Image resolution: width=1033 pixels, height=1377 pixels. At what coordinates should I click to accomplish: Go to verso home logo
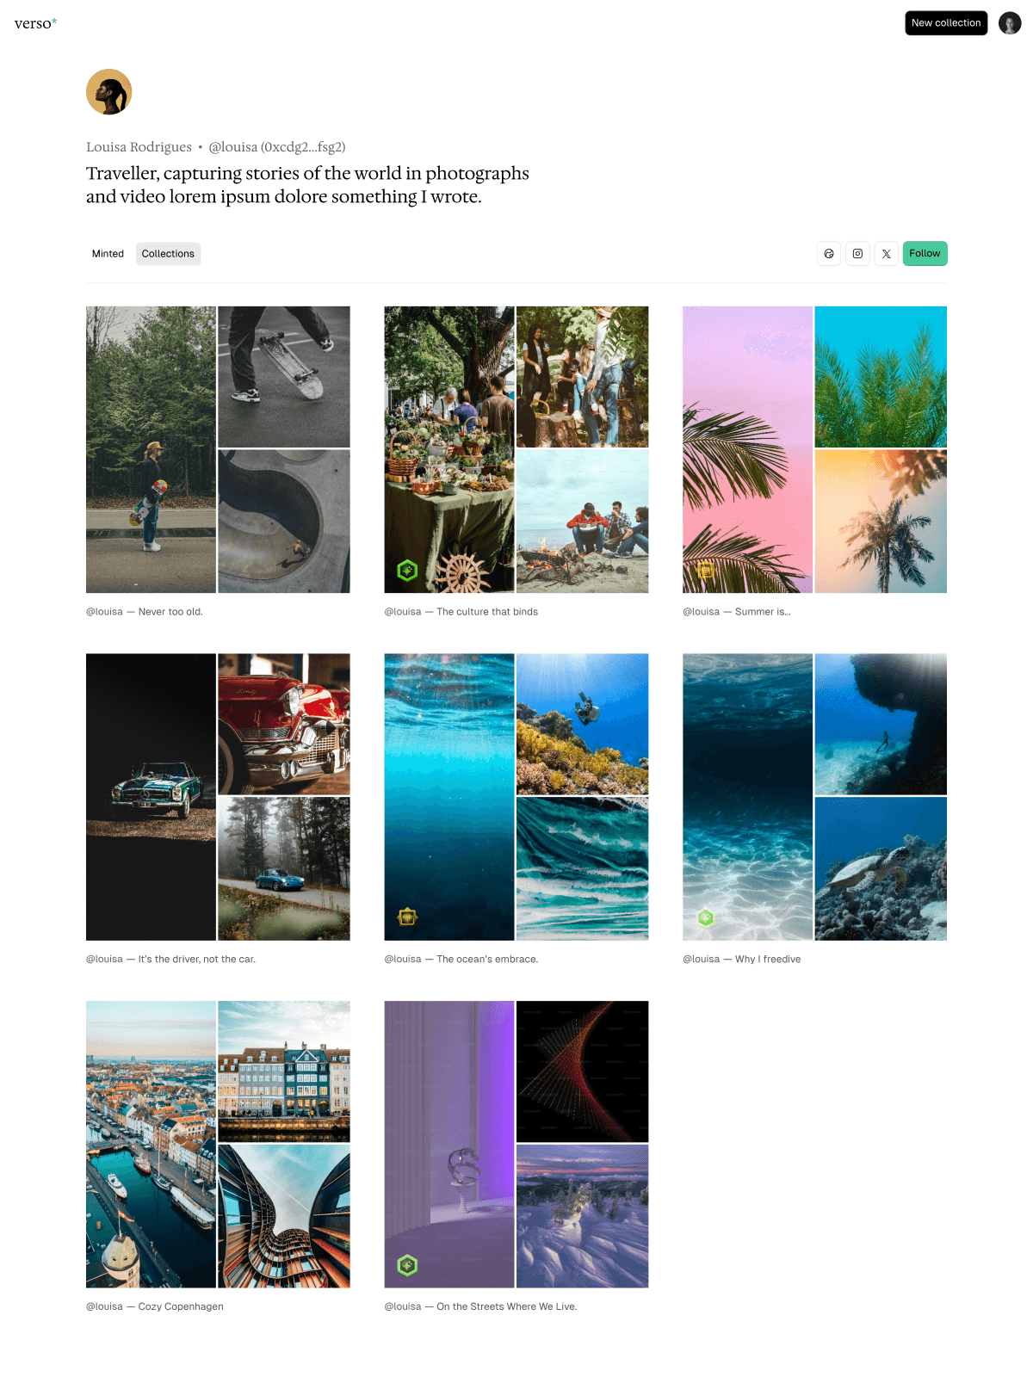[35, 23]
